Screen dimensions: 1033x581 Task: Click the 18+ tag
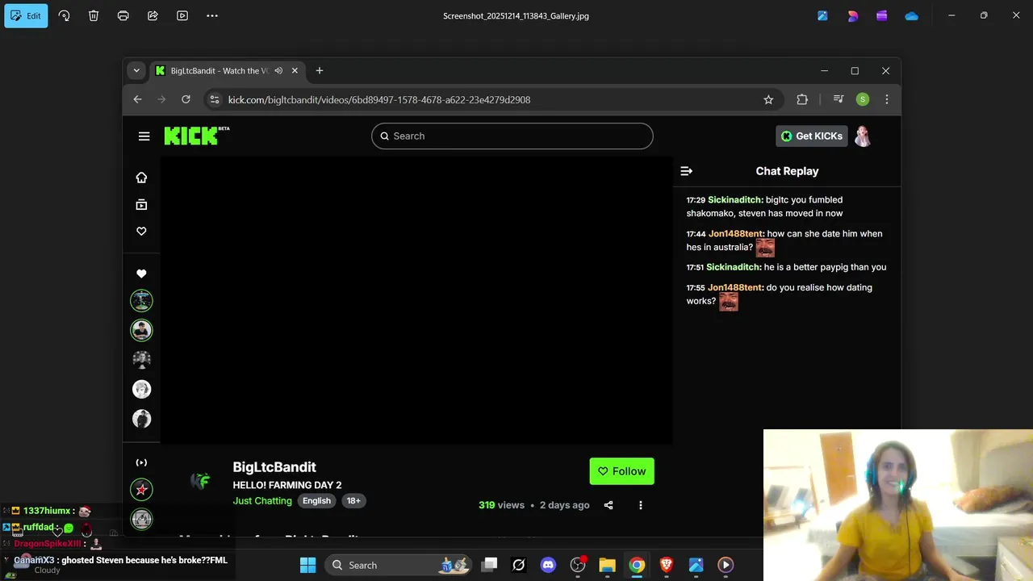(353, 500)
